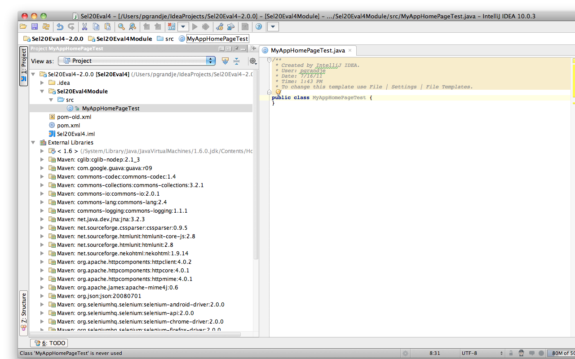The height and width of the screenshot is (359, 575).
Task: Click the Redo toolbar icon
Action: coord(71,27)
